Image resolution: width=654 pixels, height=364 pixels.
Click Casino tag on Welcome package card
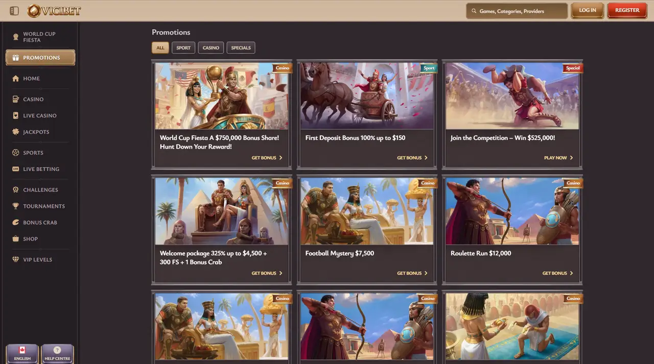pos(282,183)
